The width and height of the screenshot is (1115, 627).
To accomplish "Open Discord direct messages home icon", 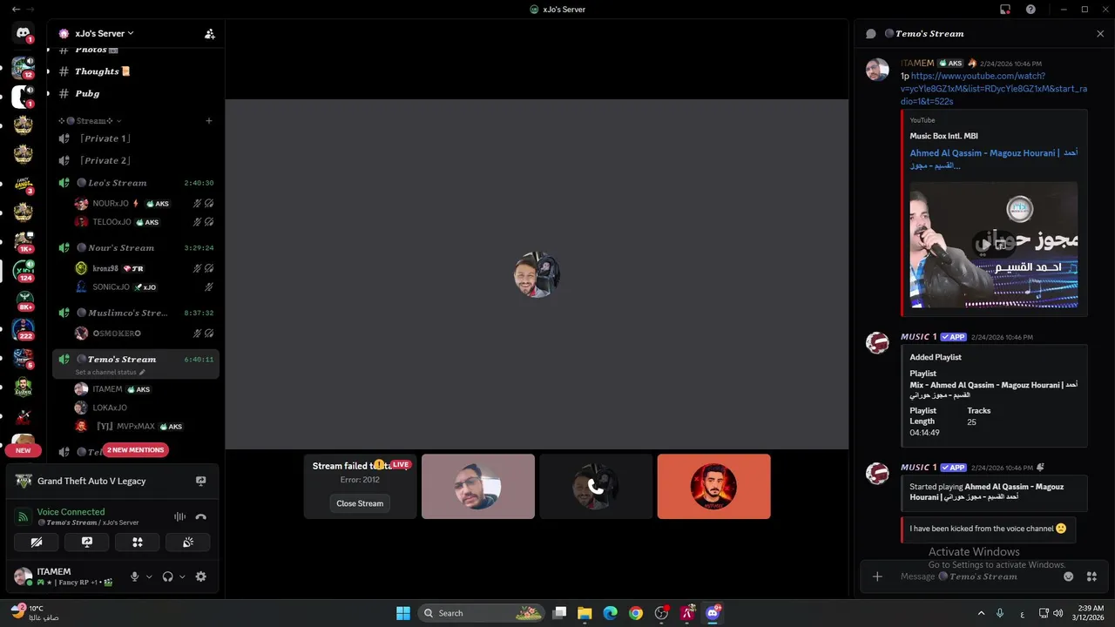I will [24, 33].
